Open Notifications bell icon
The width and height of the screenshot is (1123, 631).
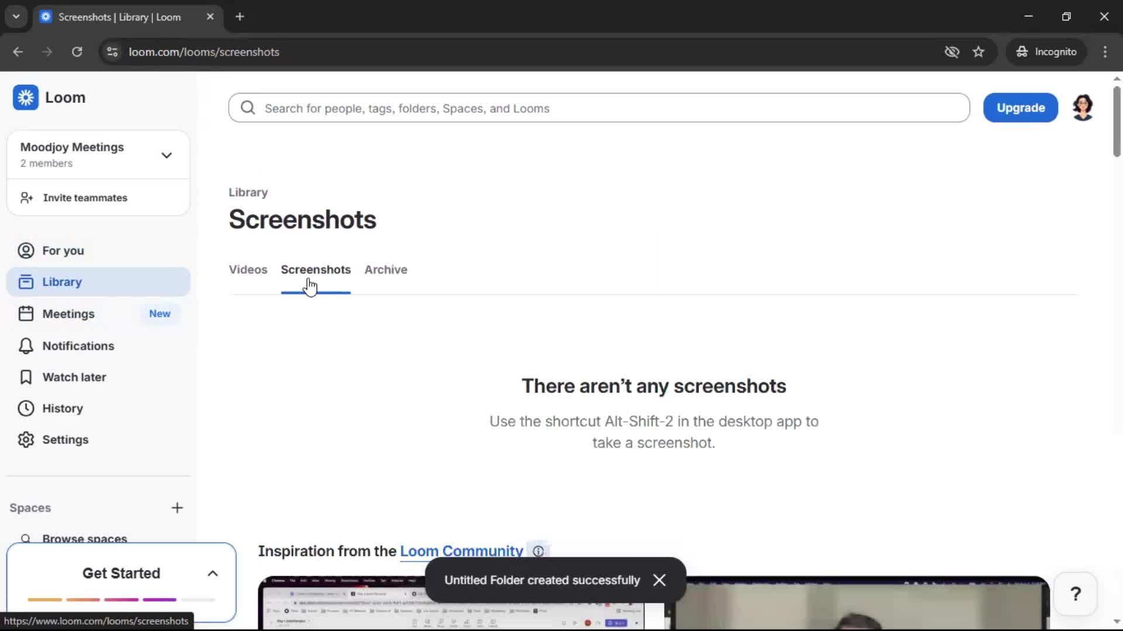[26, 345]
